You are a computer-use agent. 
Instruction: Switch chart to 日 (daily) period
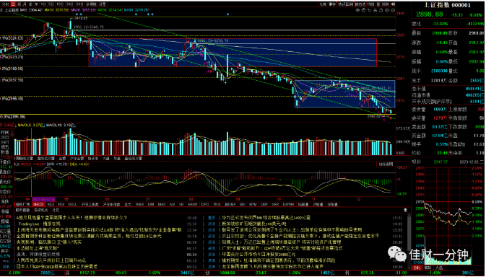pyautogui.click(x=13, y=4)
